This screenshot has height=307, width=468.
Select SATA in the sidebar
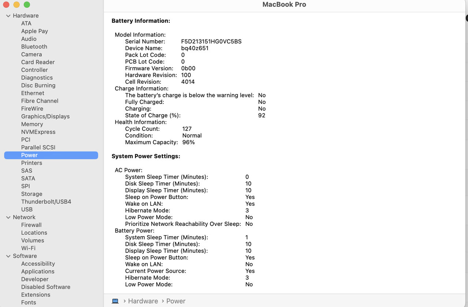tap(28, 179)
